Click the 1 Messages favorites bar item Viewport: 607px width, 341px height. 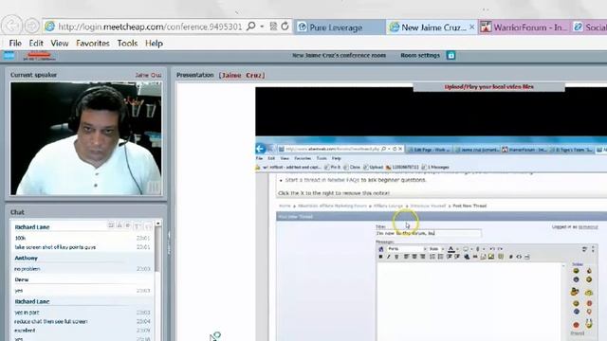pos(435,168)
